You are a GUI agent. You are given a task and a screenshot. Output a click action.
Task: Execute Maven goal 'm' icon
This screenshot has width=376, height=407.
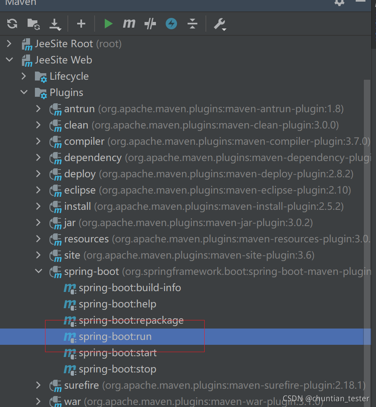[129, 24]
